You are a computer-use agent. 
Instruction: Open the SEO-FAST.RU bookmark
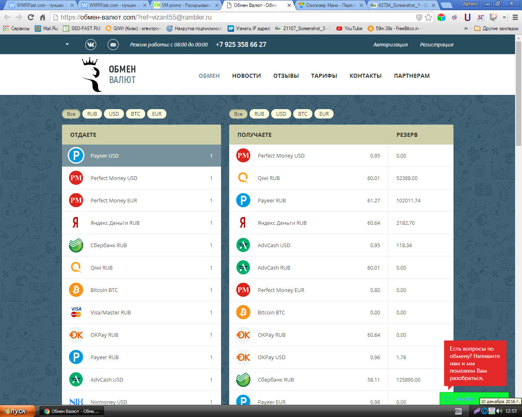pos(82,29)
